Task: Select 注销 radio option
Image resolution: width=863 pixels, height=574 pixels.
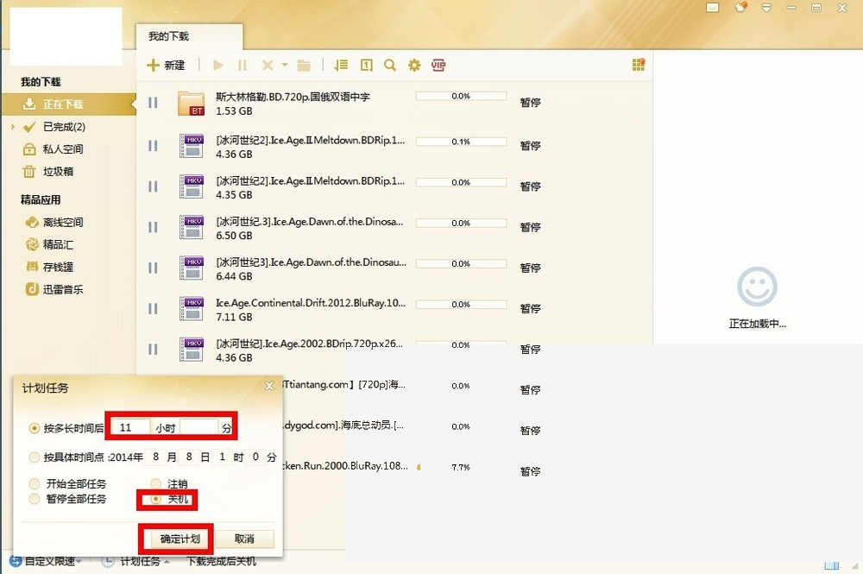Action: 155,483
